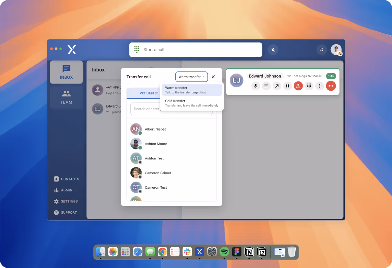Select Ashton Moore from the list
The height and width of the screenshot is (268, 392).
click(x=172, y=144)
